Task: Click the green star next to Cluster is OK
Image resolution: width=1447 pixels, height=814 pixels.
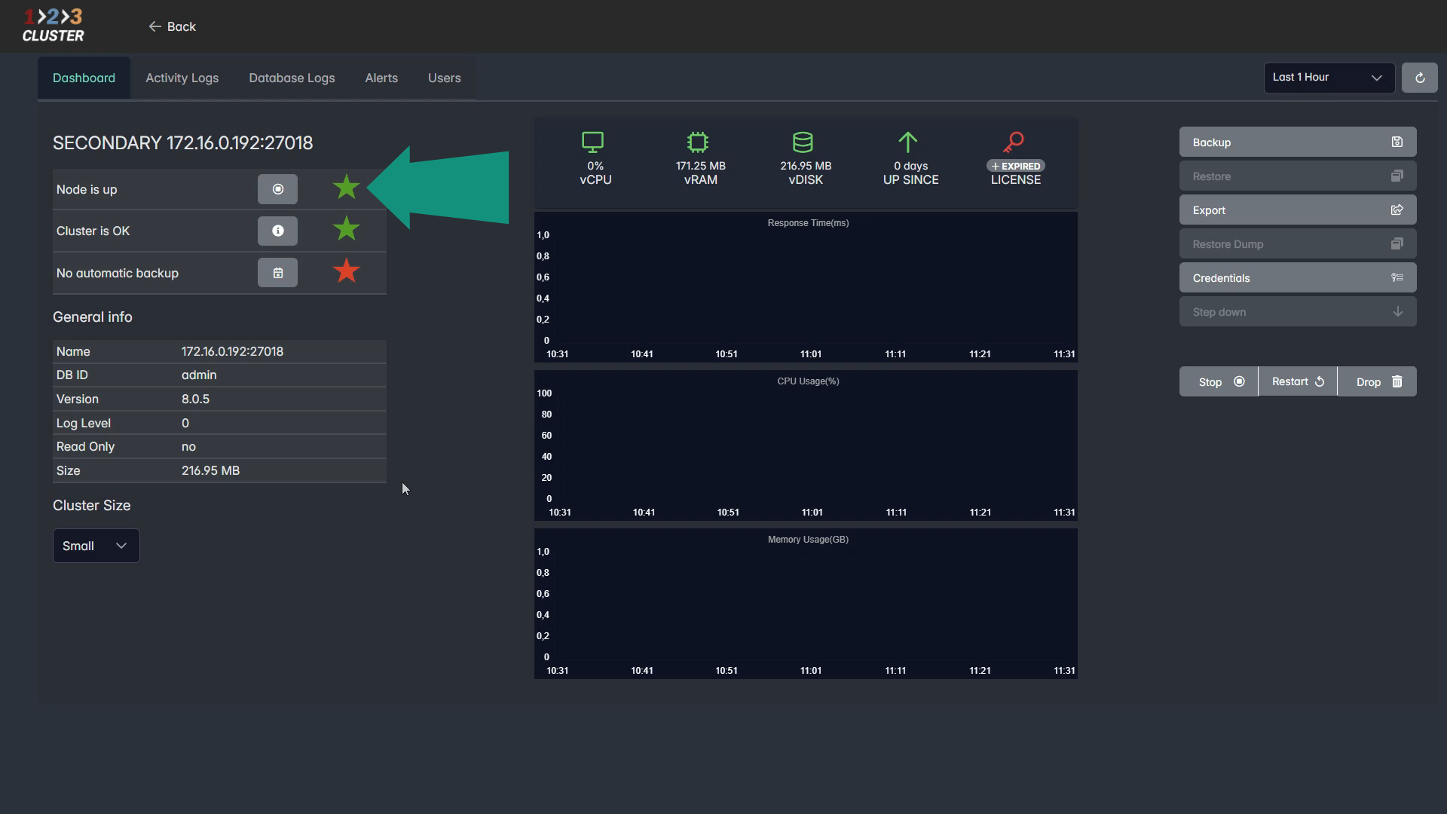Action: tap(346, 228)
